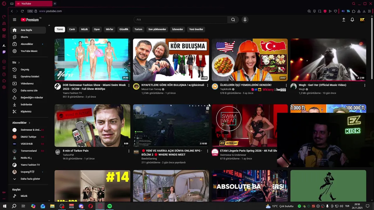Viewport: 374px width, 210px height.
Task: Select the Müzik filter chip
Action: (84, 29)
